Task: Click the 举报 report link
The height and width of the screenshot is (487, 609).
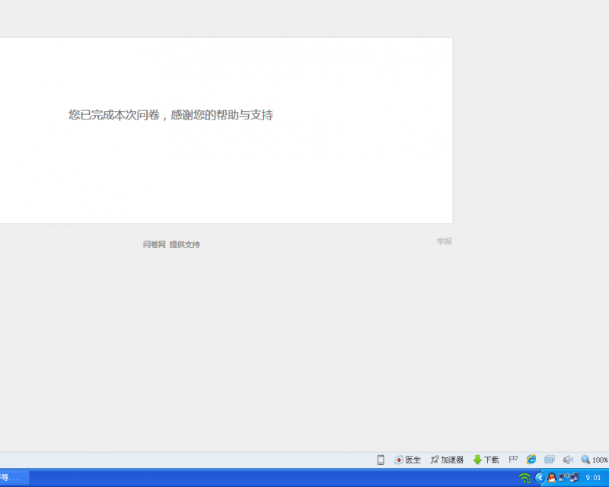Action: [x=445, y=241]
